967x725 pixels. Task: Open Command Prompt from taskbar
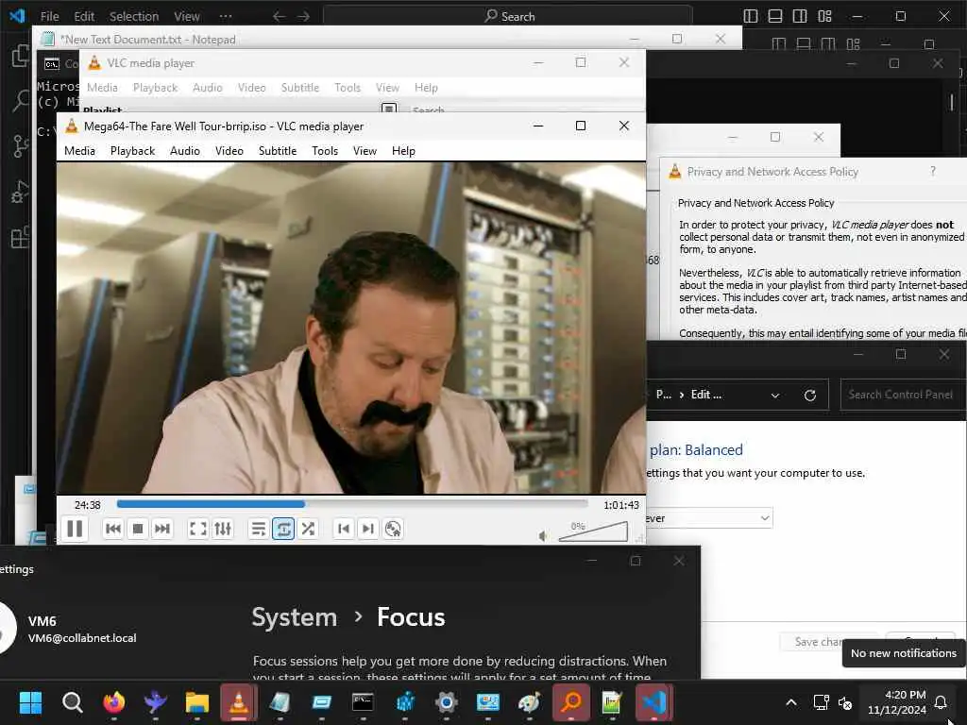click(363, 702)
